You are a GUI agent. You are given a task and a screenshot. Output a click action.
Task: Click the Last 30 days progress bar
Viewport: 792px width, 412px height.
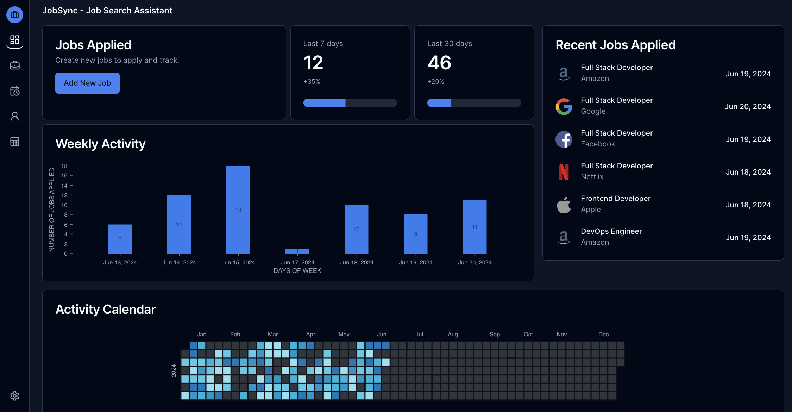474,103
